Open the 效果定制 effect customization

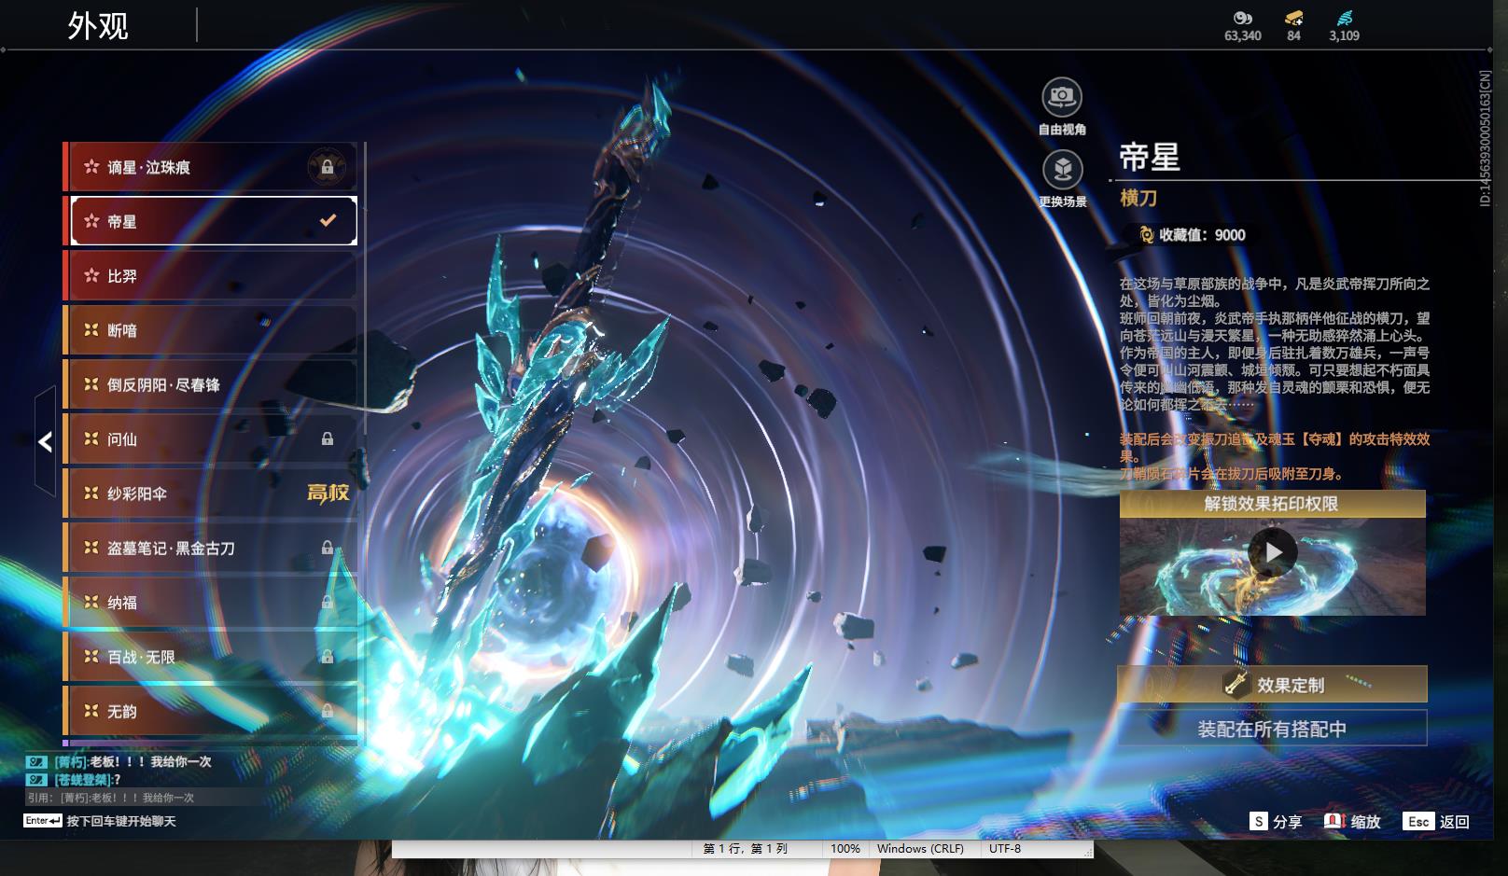click(1272, 685)
